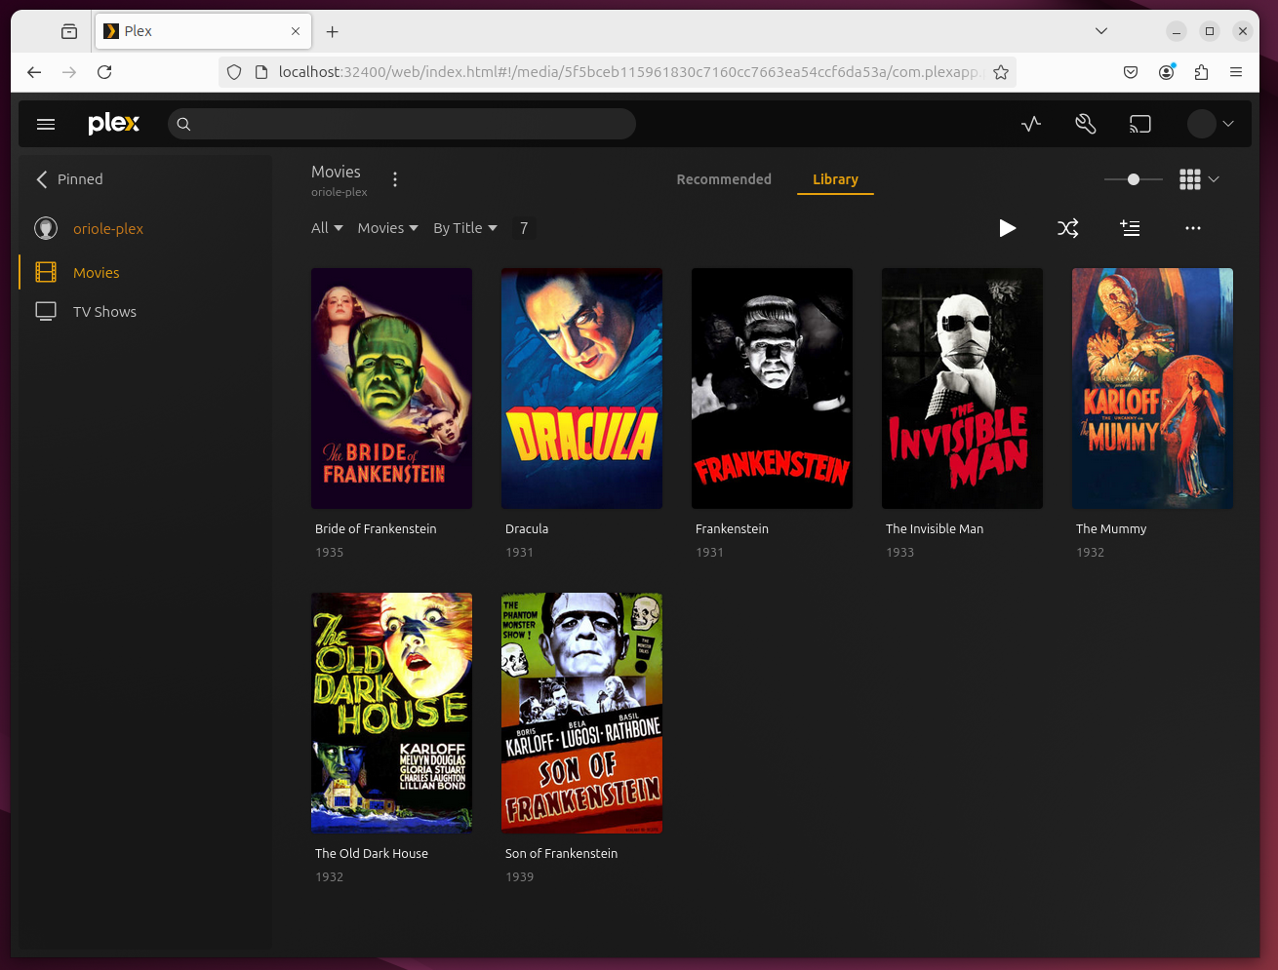The image size is (1278, 970).
Task: Open the grid view mode dropdown
Action: [x=1199, y=179]
